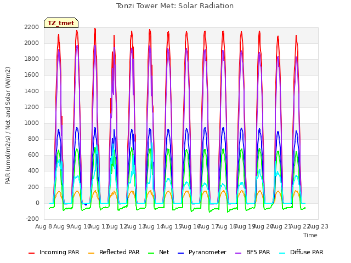The width and height of the screenshot is (351, 263).
Task: Click the red Incoming PAR legend swatch
Action: click(x=32, y=253)
